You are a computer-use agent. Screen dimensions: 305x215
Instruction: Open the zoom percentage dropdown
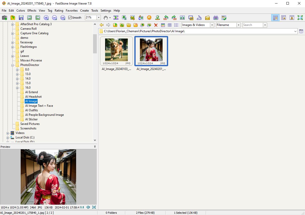coord(99,18)
